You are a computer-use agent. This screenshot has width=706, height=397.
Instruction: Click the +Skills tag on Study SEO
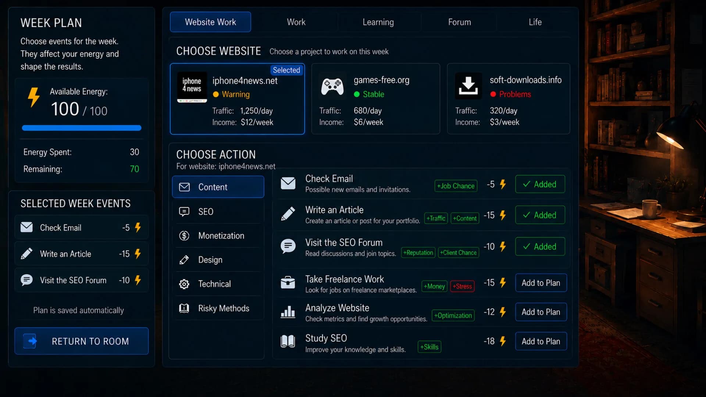(x=429, y=347)
